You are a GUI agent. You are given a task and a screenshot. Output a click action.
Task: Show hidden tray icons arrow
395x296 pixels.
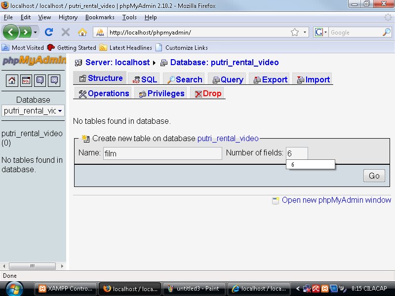298,289
